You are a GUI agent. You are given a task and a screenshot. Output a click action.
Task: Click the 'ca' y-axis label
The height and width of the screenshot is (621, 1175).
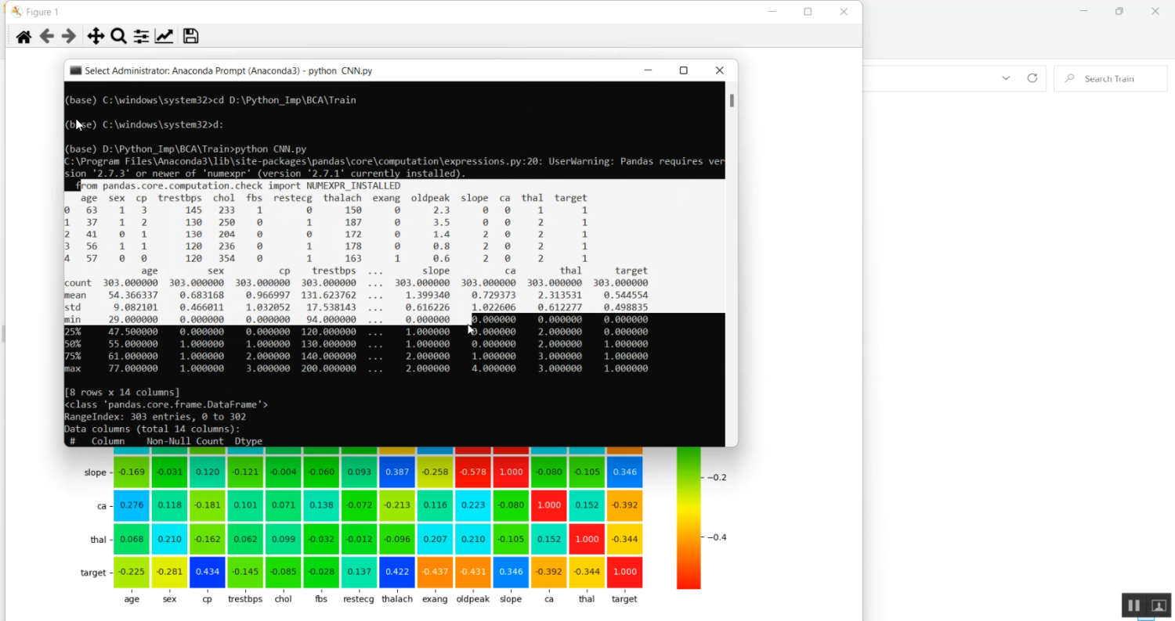[x=101, y=506]
